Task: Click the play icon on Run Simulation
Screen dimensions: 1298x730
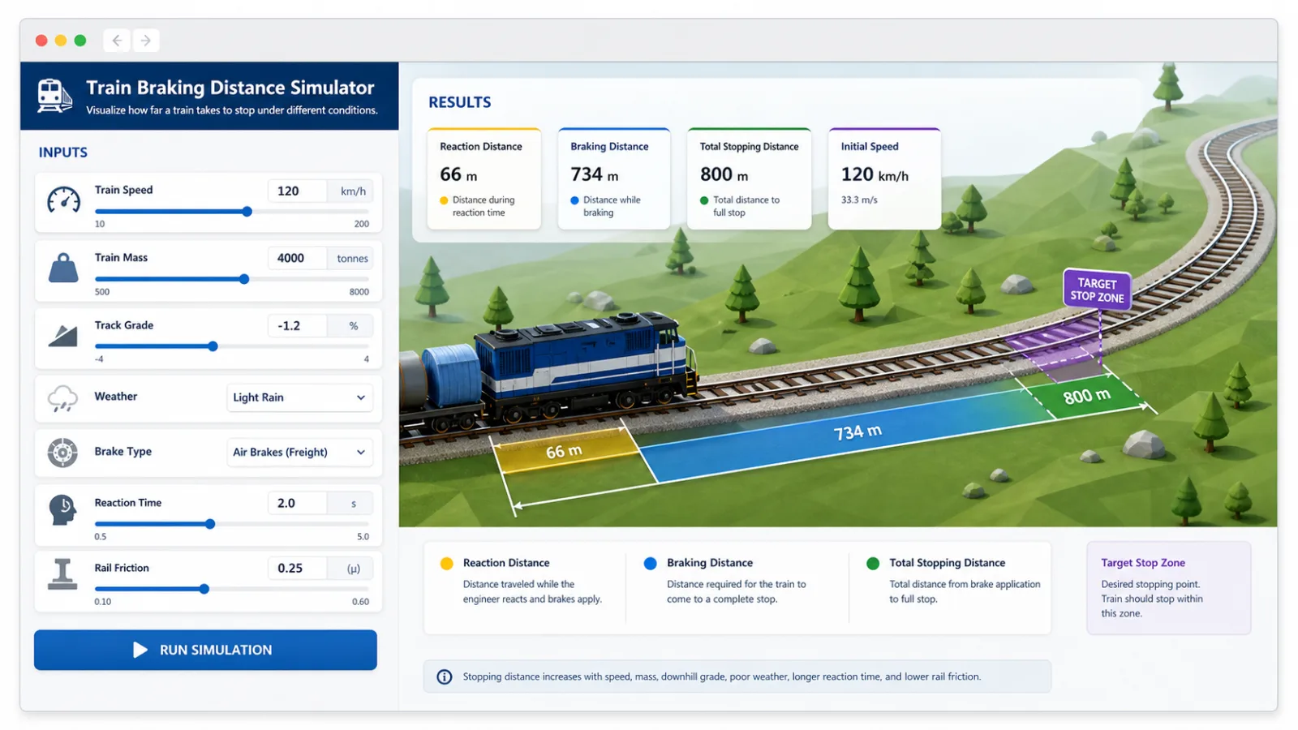Action: tap(140, 650)
